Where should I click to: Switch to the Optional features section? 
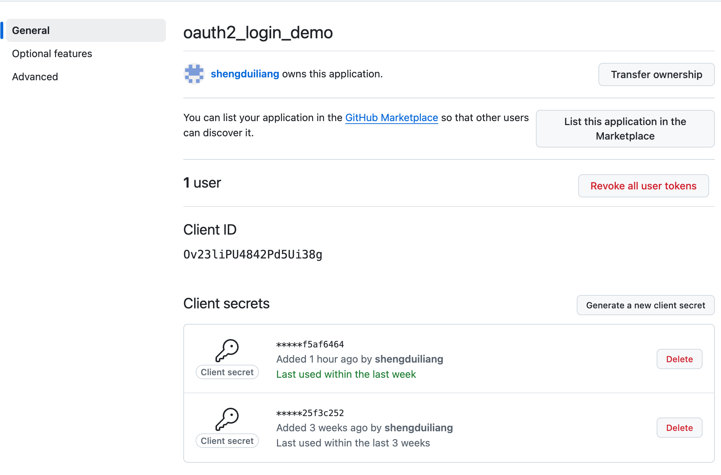point(52,53)
